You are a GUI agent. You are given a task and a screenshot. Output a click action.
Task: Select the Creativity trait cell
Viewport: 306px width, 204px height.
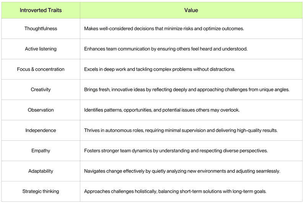coord(41,90)
